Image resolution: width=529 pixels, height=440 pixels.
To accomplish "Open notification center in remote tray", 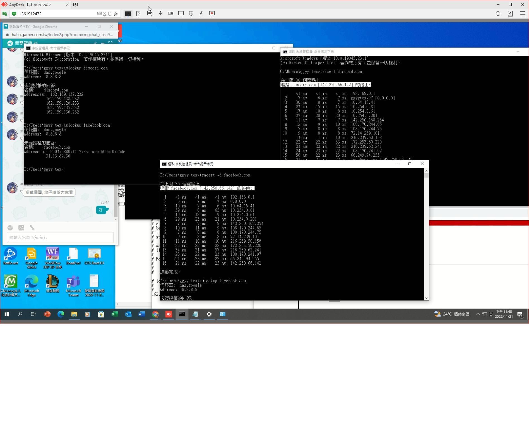I will (x=520, y=314).
